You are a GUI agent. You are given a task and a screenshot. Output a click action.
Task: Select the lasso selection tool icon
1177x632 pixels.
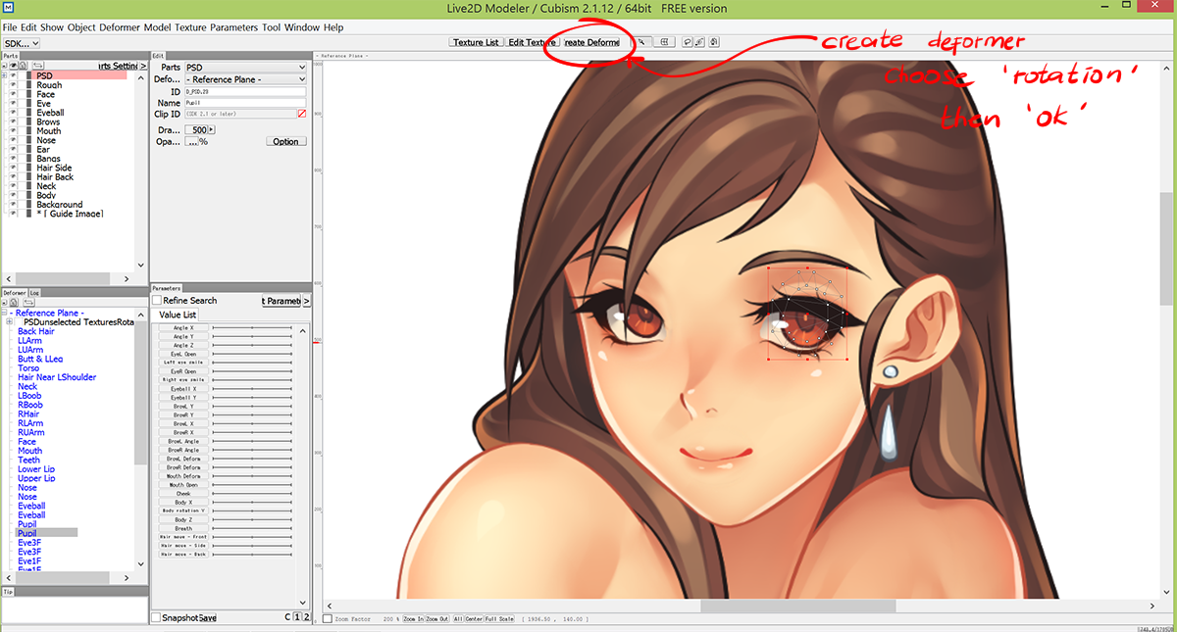[688, 42]
